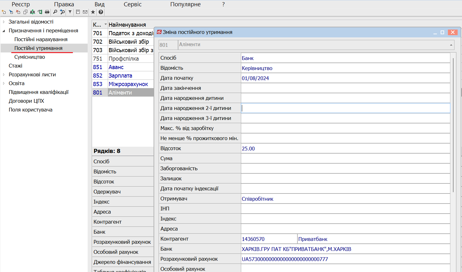Click the Дата початку field 01/08/2024

(x=345, y=78)
